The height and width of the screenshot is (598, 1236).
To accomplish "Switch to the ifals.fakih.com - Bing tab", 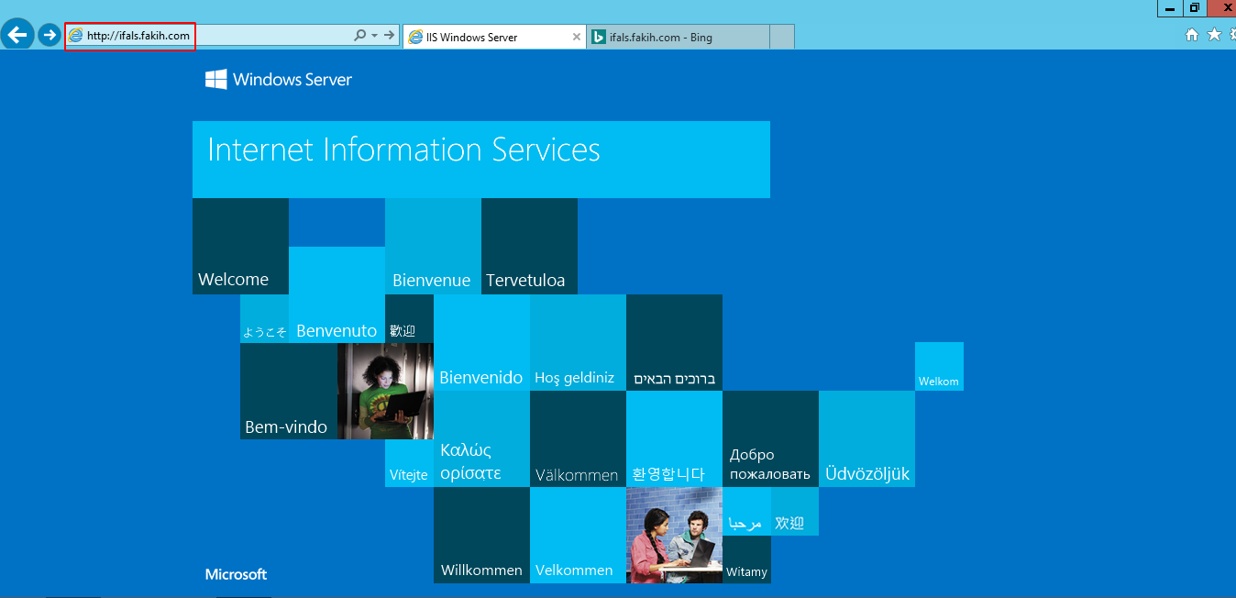I will click(677, 37).
